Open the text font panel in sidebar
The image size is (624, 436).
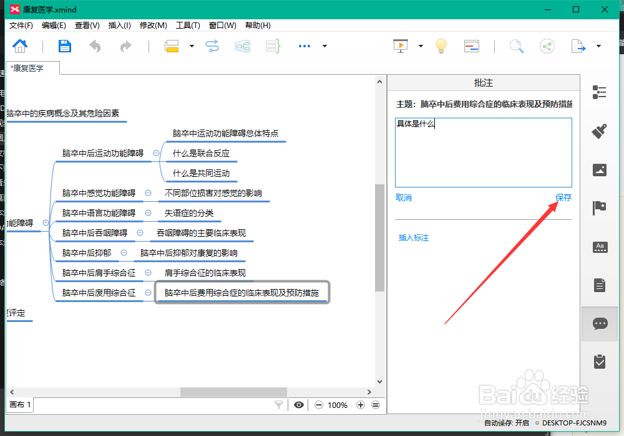pos(600,247)
